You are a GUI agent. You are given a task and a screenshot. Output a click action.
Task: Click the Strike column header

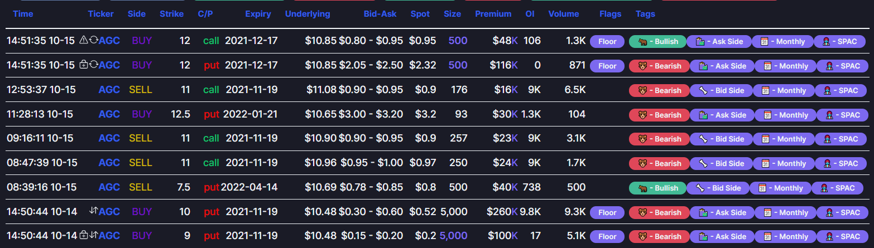[x=171, y=14]
